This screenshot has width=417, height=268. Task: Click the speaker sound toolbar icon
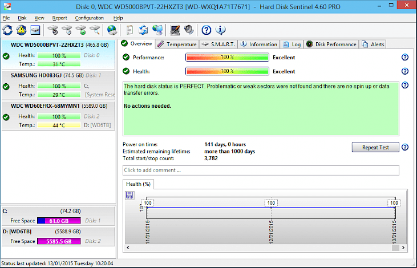pos(189,30)
